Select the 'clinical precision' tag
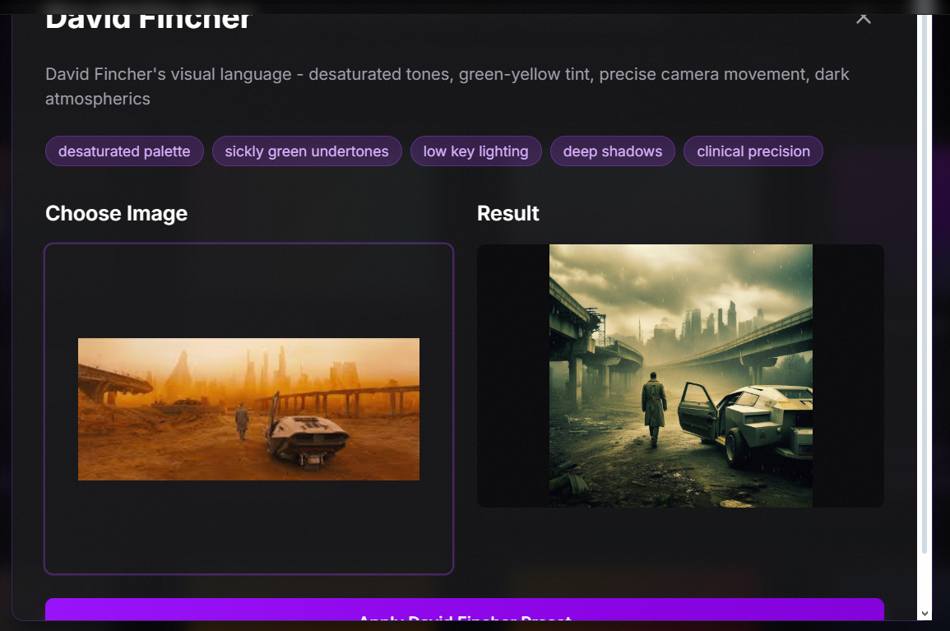This screenshot has width=950, height=631. (753, 151)
